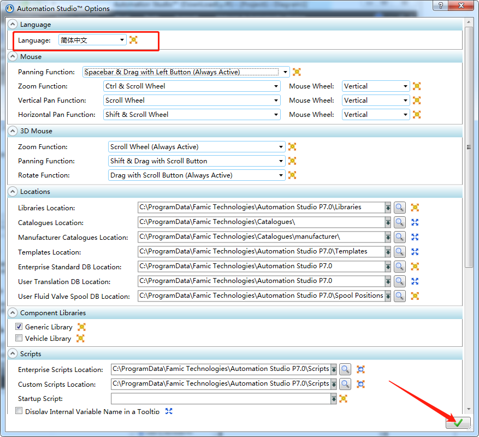The height and width of the screenshot is (437, 479).
Task: Open the 3D Mouse Rotate Function dropdown
Action: (281, 175)
